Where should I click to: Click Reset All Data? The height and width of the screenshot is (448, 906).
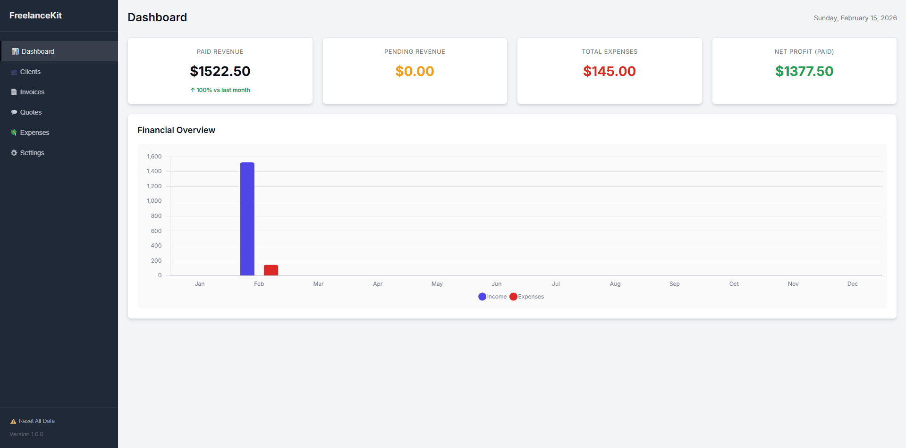[36, 421]
